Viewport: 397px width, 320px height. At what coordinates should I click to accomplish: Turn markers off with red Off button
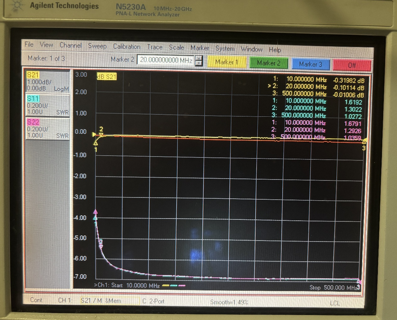[352, 65]
